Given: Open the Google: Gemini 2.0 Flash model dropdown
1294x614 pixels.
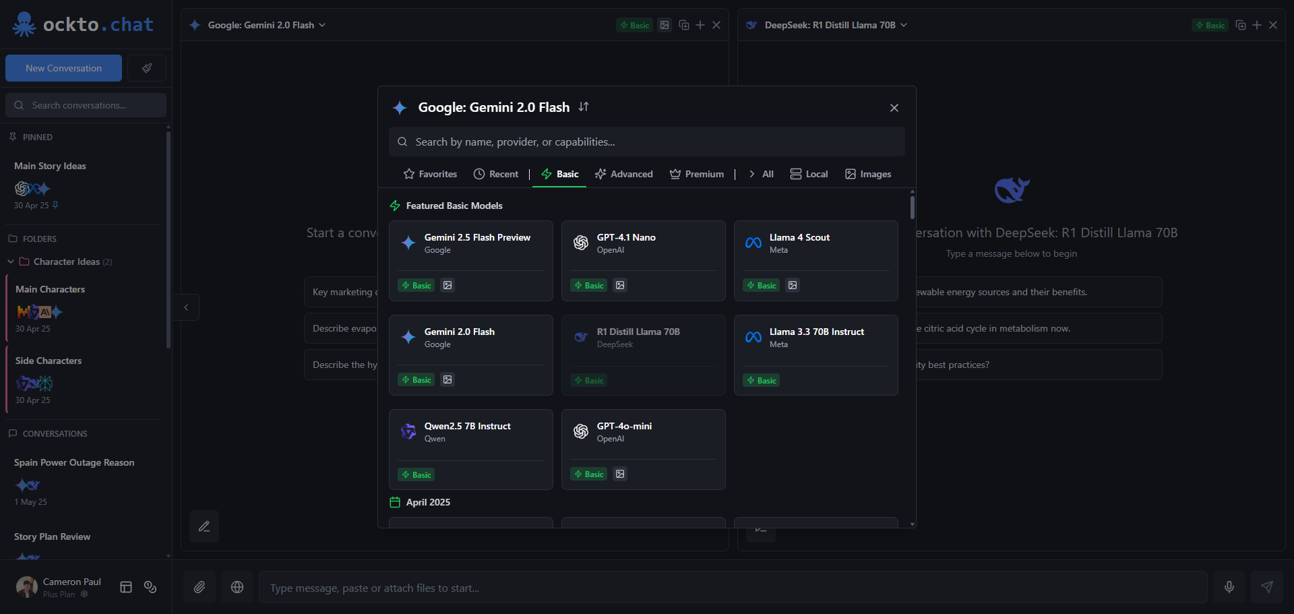Looking at the screenshot, I should click(267, 25).
